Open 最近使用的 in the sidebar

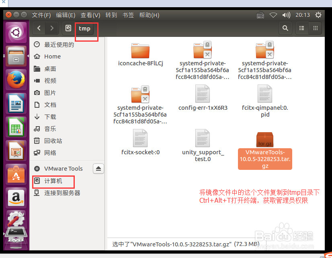click(x=68, y=44)
